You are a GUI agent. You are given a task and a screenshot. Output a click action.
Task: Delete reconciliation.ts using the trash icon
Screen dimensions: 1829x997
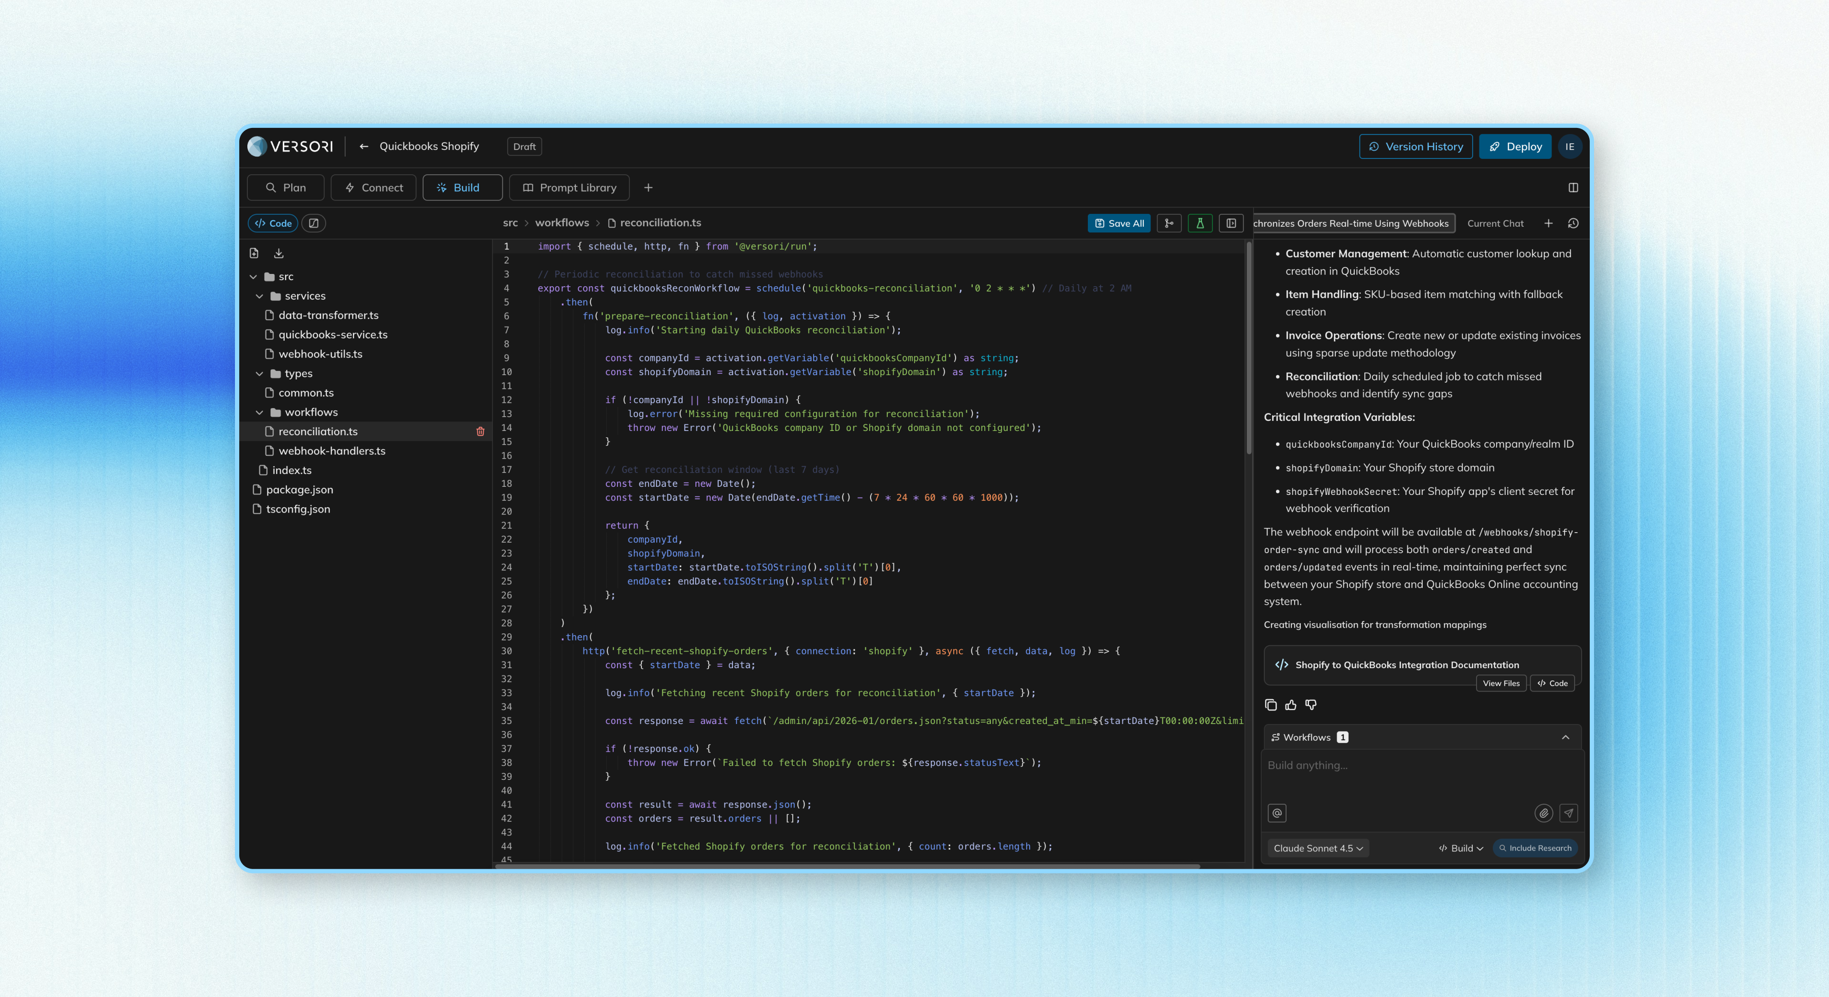point(481,431)
